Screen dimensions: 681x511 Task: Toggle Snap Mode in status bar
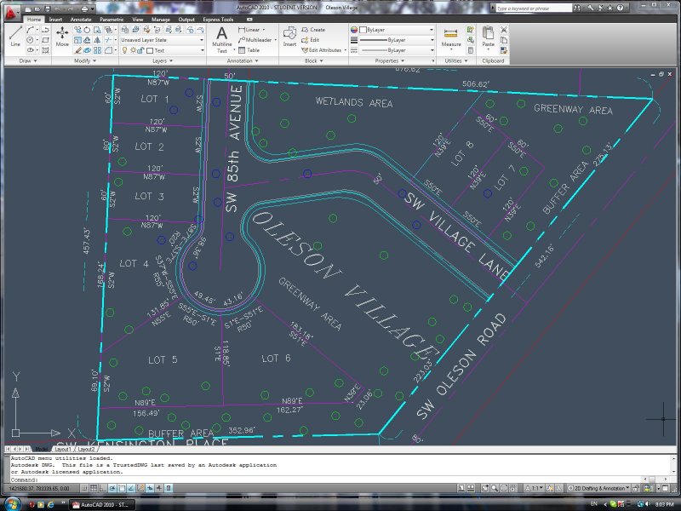point(84,488)
